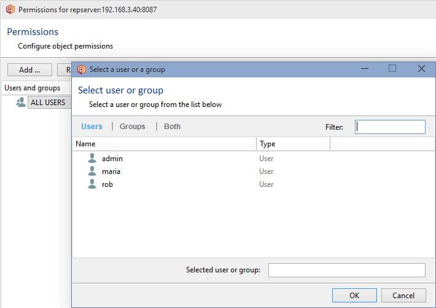Maximize the Select a user dialog
Viewport: 436px width, 308px height.
tap(392, 69)
